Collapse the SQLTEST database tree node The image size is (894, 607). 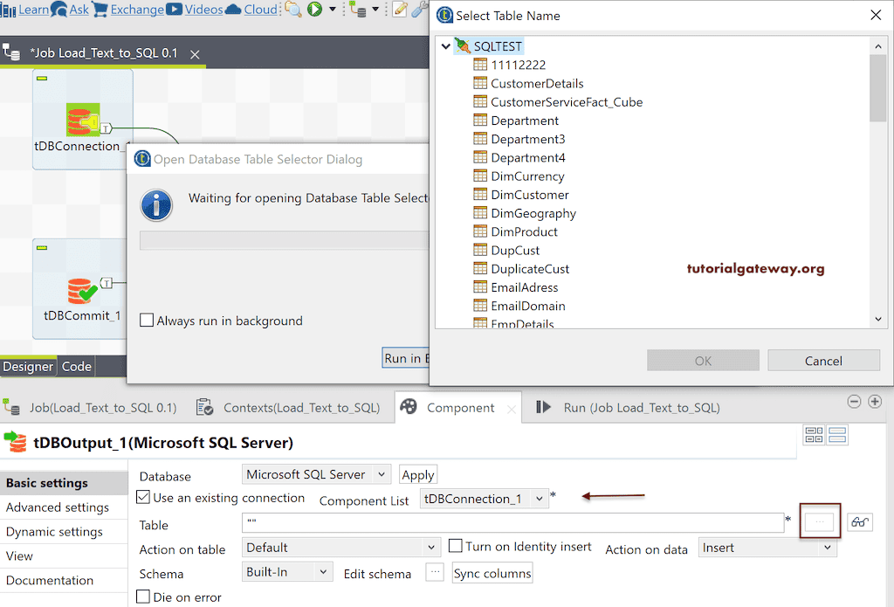(x=445, y=45)
